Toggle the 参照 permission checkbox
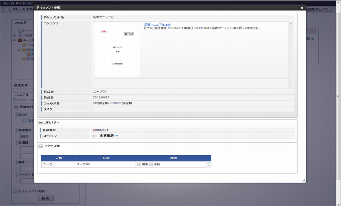This screenshot has width=341, height=206. click(151, 164)
